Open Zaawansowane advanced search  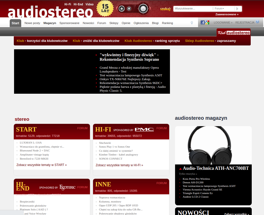point(227,15)
